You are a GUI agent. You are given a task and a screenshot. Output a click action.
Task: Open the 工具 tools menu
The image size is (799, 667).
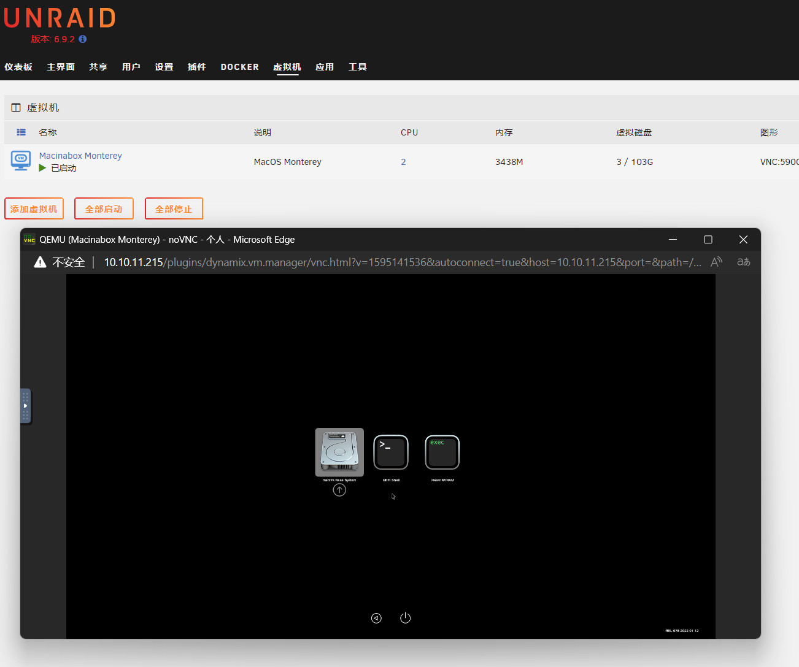click(358, 67)
